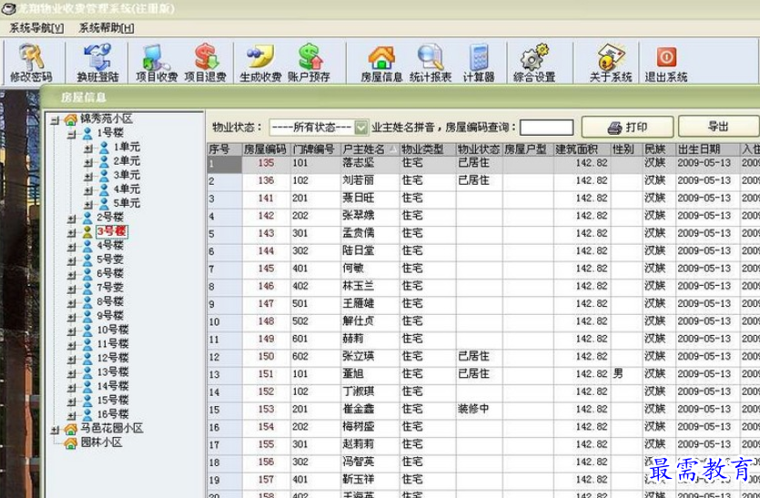This screenshot has height=498, width=760.
Task: Click the 生成收费 toolbar icon
Action: 260,63
